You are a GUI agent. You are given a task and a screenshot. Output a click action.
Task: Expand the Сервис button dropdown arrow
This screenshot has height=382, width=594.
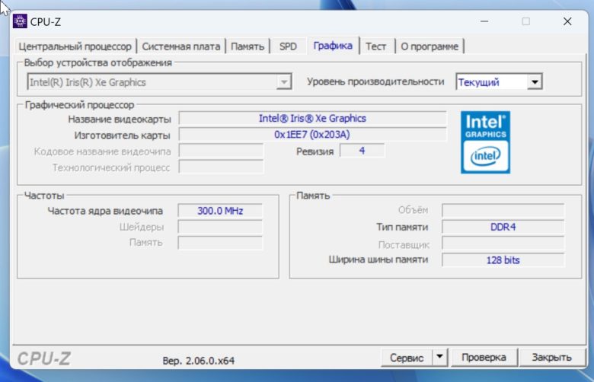[439, 357]
